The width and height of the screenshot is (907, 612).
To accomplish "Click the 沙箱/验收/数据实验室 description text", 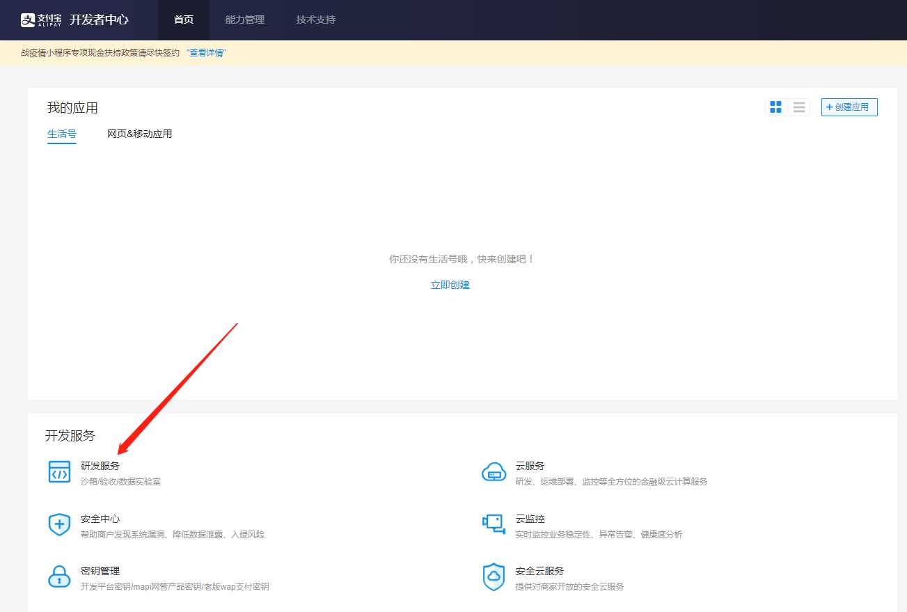I will (x=120, y=482).
